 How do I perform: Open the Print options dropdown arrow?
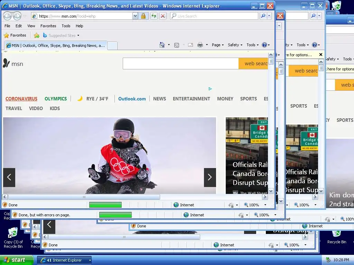(x=207, y=45)
